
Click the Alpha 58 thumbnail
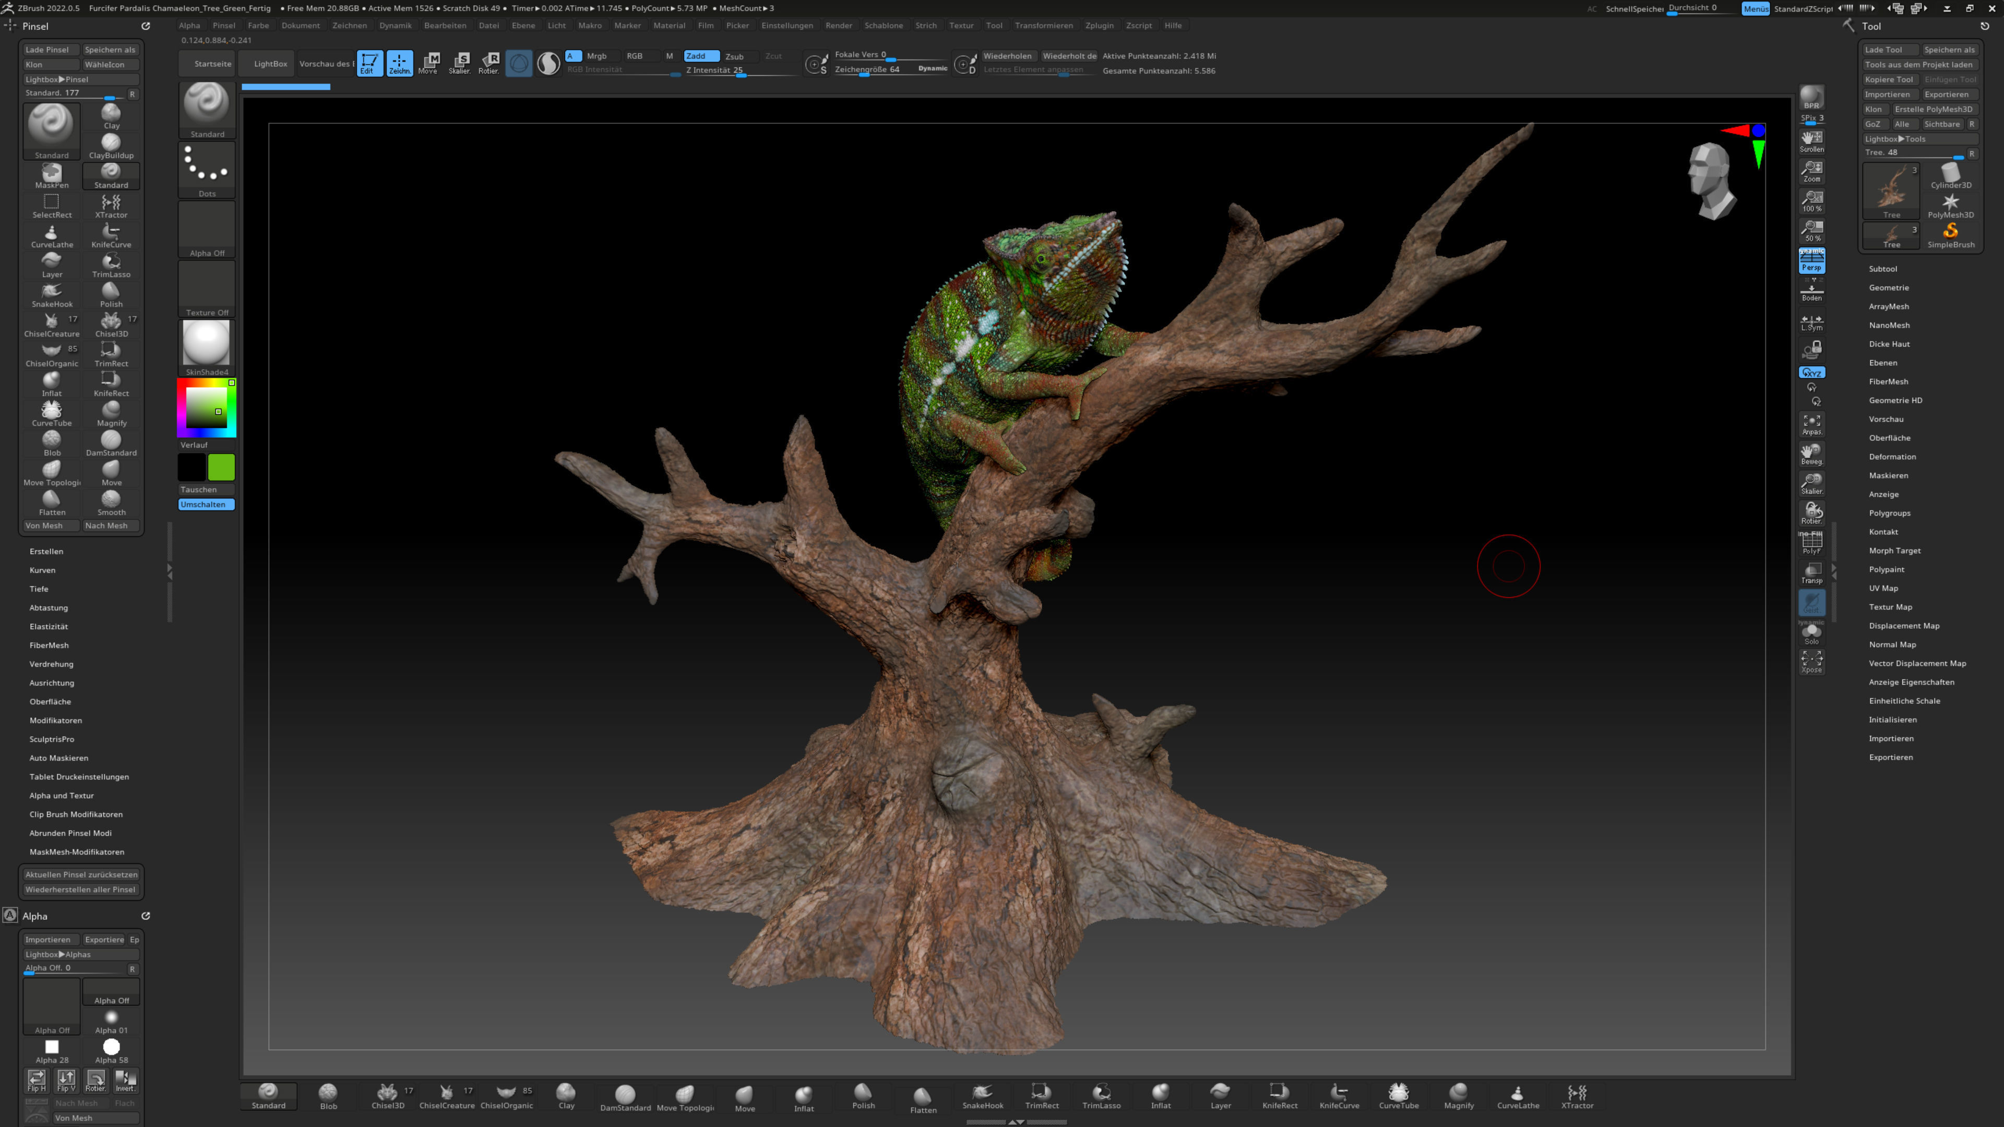(x=111, y=1051)
